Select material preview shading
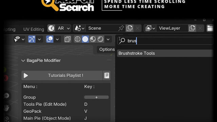217x122 pixels. pyautogui.click(x=93, y=39)
